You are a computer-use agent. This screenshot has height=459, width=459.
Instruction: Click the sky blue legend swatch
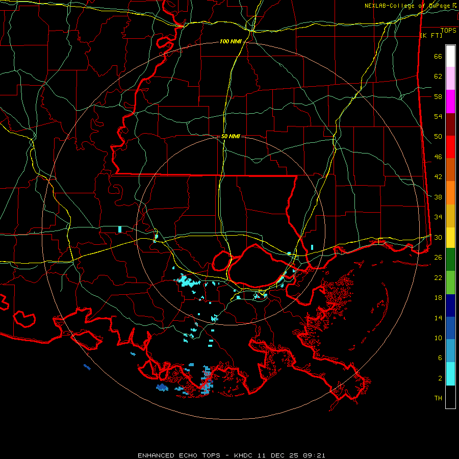pyautogui.click(x=450, y=351)
